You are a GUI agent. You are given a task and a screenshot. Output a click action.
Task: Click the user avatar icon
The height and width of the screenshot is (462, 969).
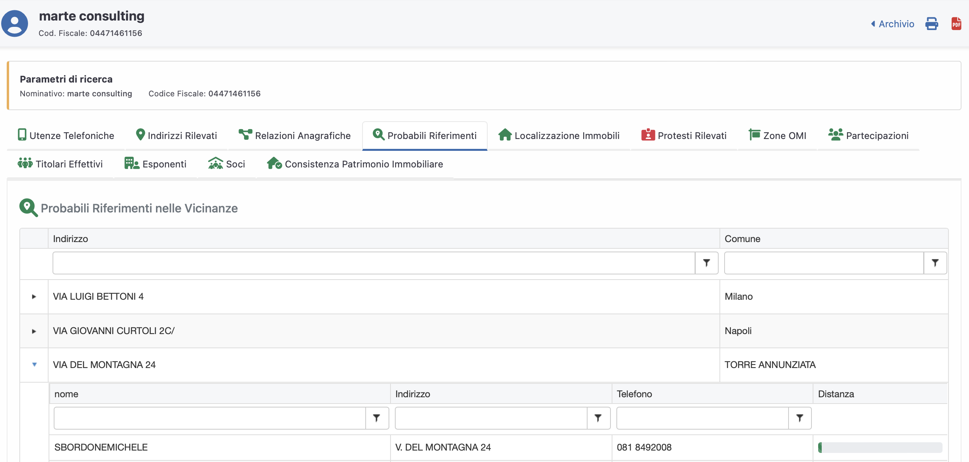point(15,24)
